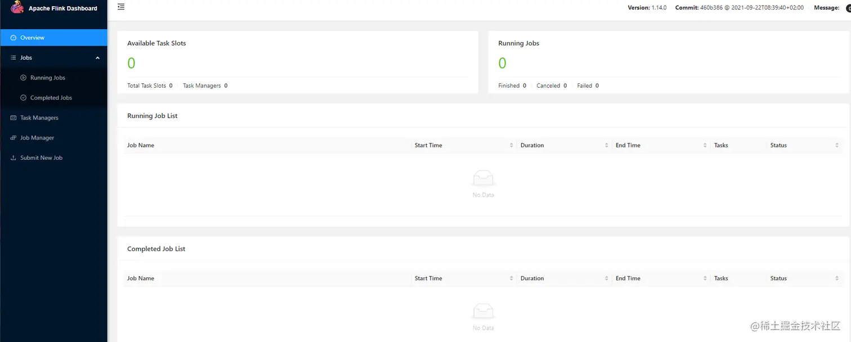The image size is (851, 342).
Task: Click the Version 1.14.0 text in header
Action: point(647,8)
